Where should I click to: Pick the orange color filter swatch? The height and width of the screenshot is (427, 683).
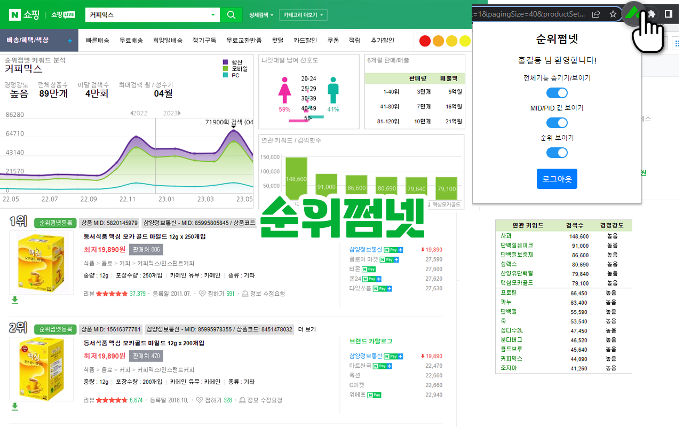(x=438, y=41)
